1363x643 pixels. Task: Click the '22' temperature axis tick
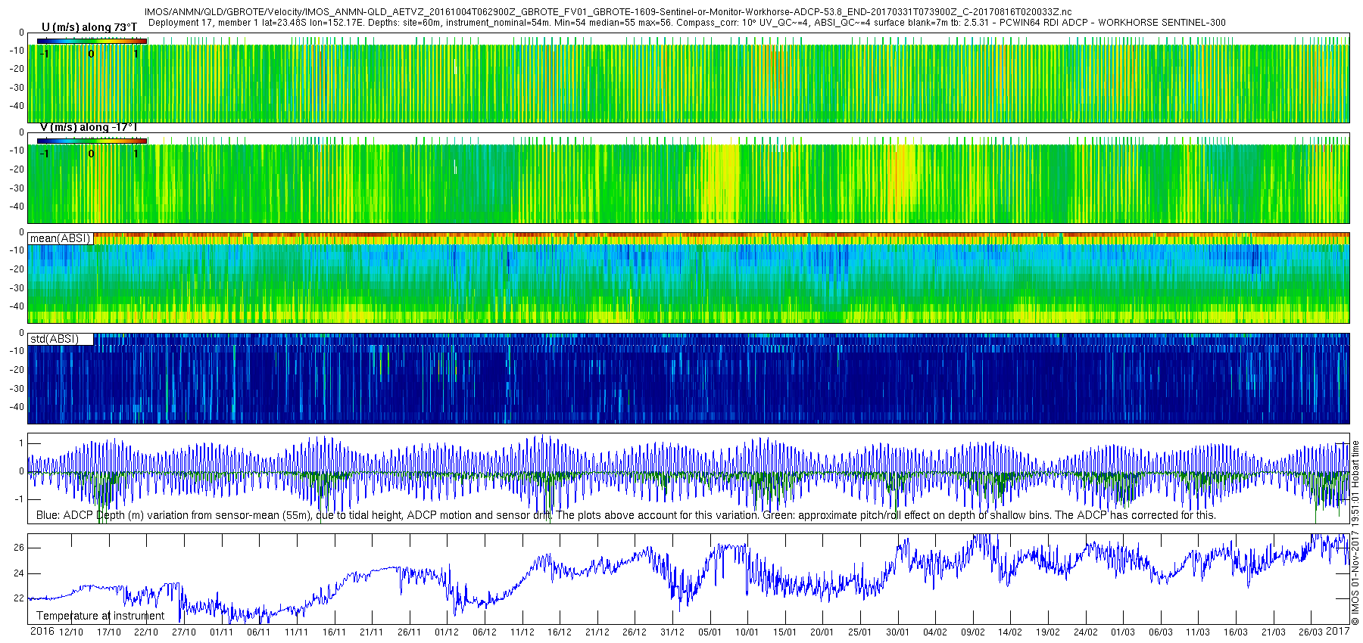(19, 598)
